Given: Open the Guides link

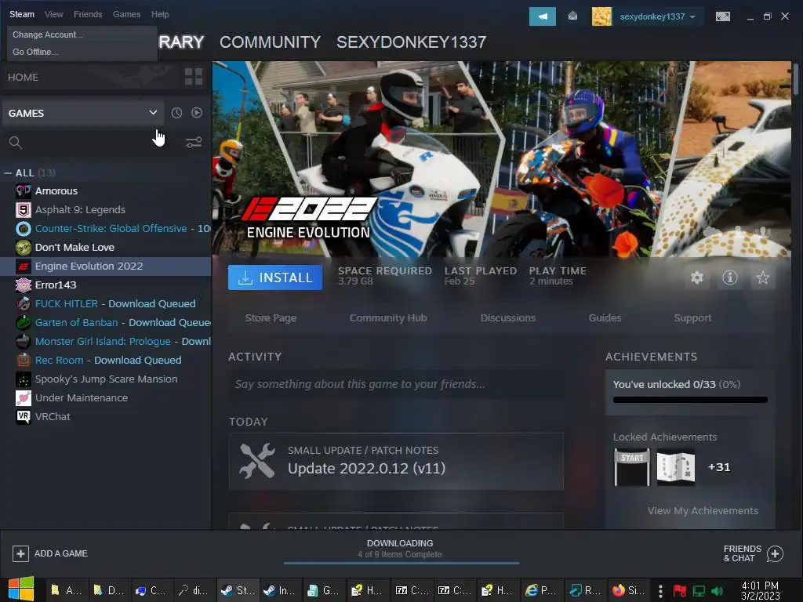Looking at the screenshot, I should 605,318.
